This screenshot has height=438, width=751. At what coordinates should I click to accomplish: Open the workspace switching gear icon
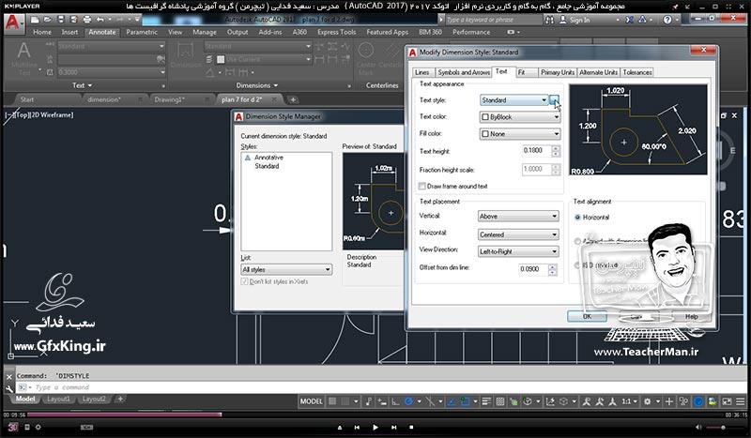648,401
